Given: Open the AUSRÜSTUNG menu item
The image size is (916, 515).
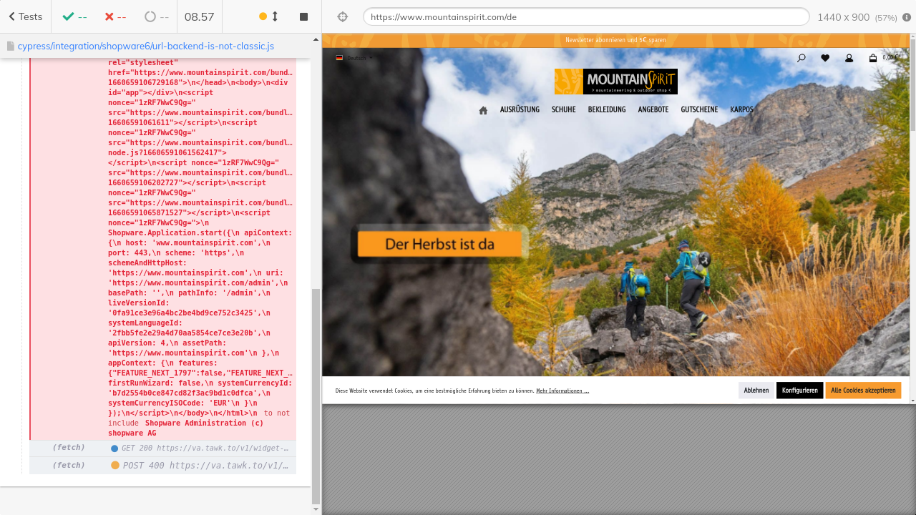Looking at the screenshot, I should pos(520,110).
